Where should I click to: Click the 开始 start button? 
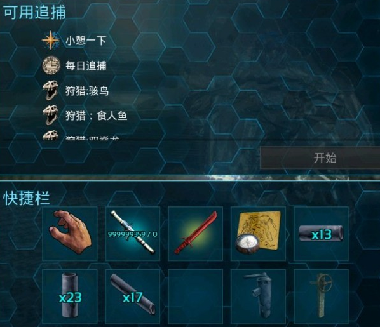pyautogui.click(x=320, y=157)
